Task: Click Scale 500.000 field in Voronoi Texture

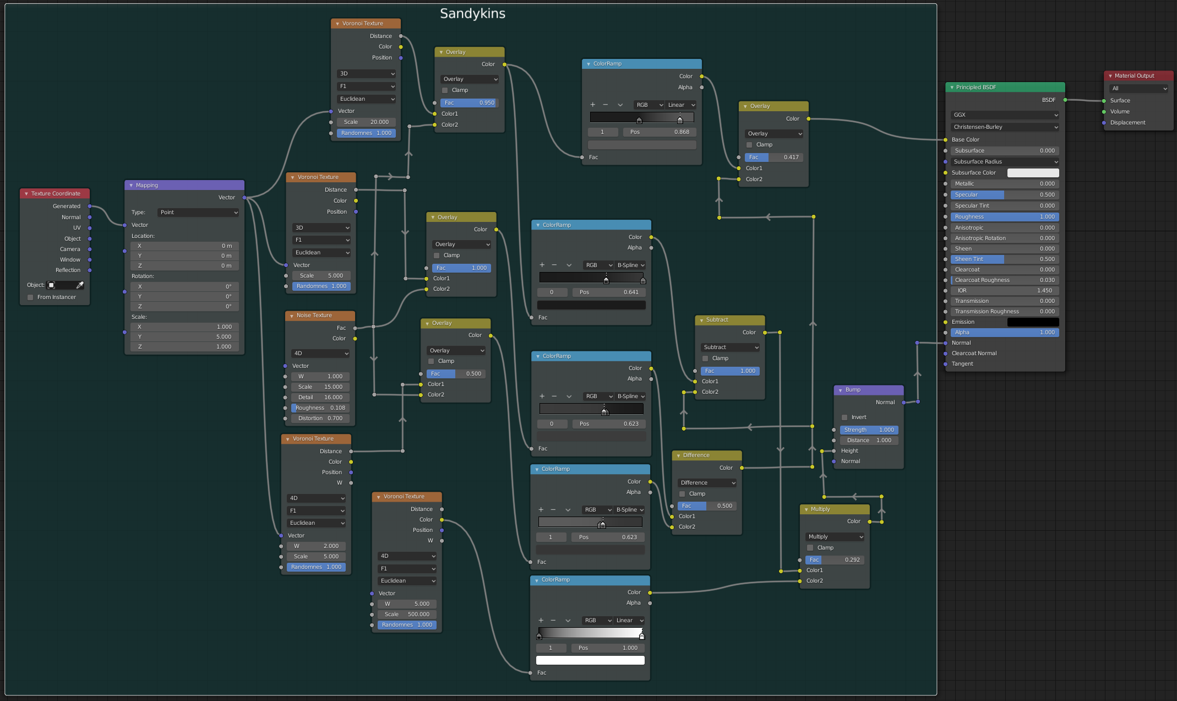Action: pyautogui.click(x=407, y=614)
